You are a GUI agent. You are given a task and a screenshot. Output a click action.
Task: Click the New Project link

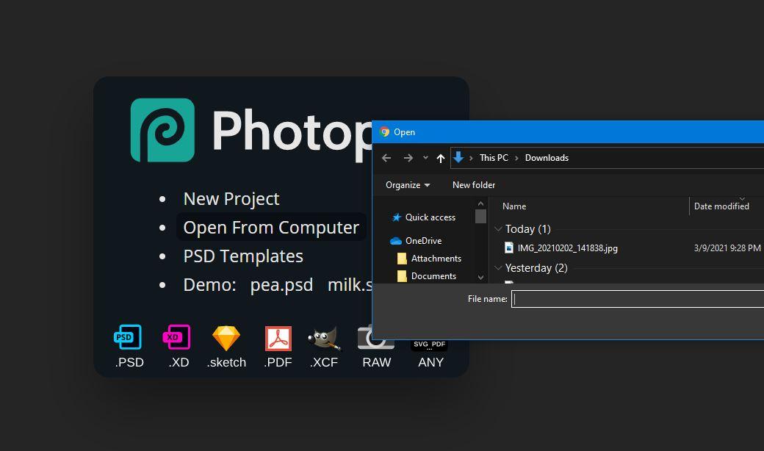coord(231,199)
